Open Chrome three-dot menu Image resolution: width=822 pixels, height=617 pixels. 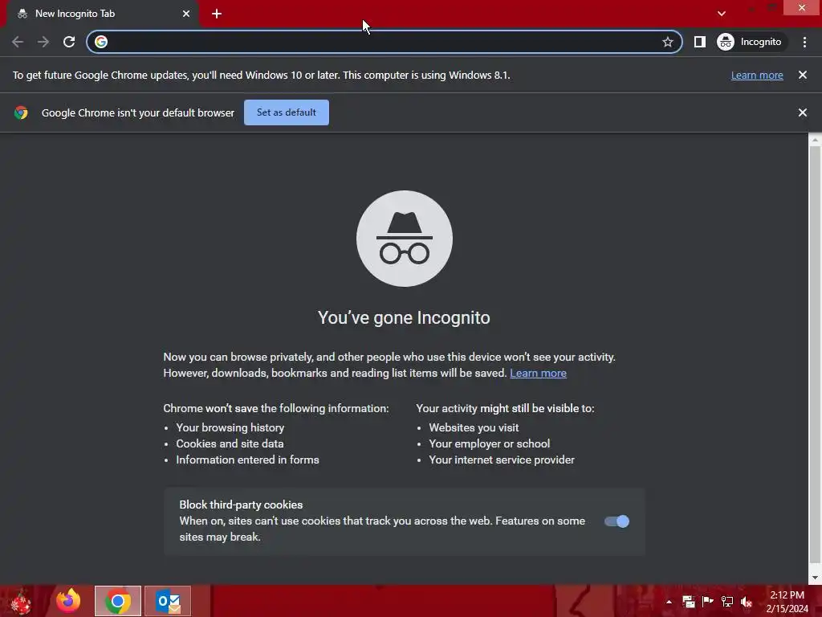[804, 42]
